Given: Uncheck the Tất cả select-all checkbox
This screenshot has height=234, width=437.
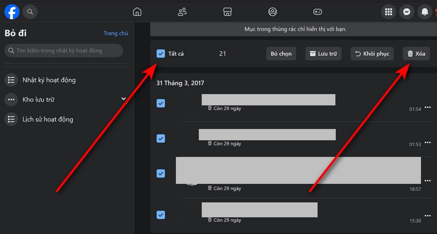Looking at the screenshot, I should click(x=161, y=54).
